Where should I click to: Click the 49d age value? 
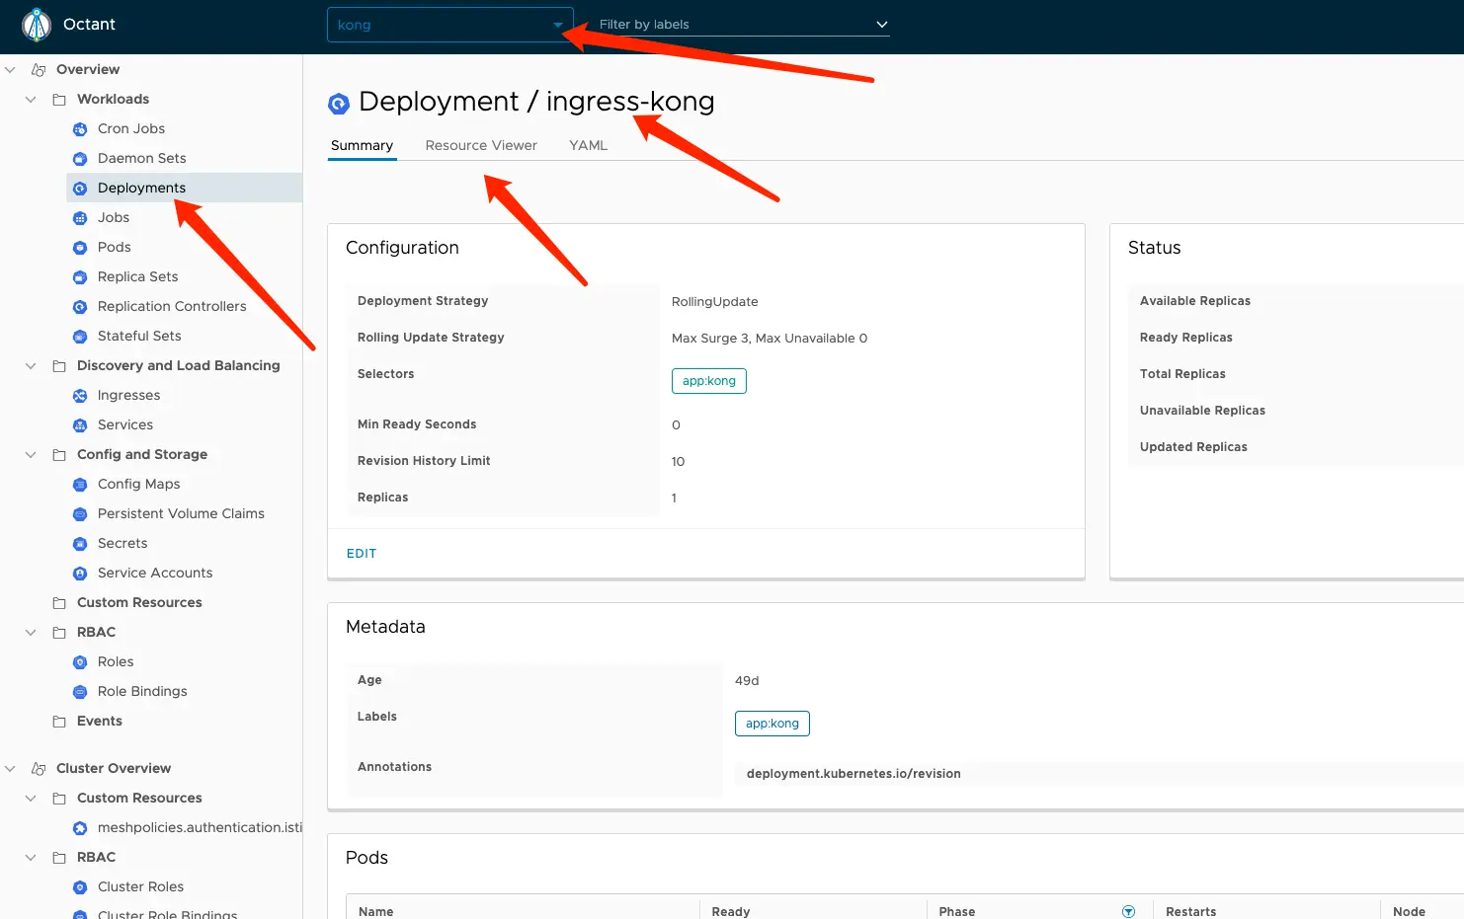coord(747,681)
